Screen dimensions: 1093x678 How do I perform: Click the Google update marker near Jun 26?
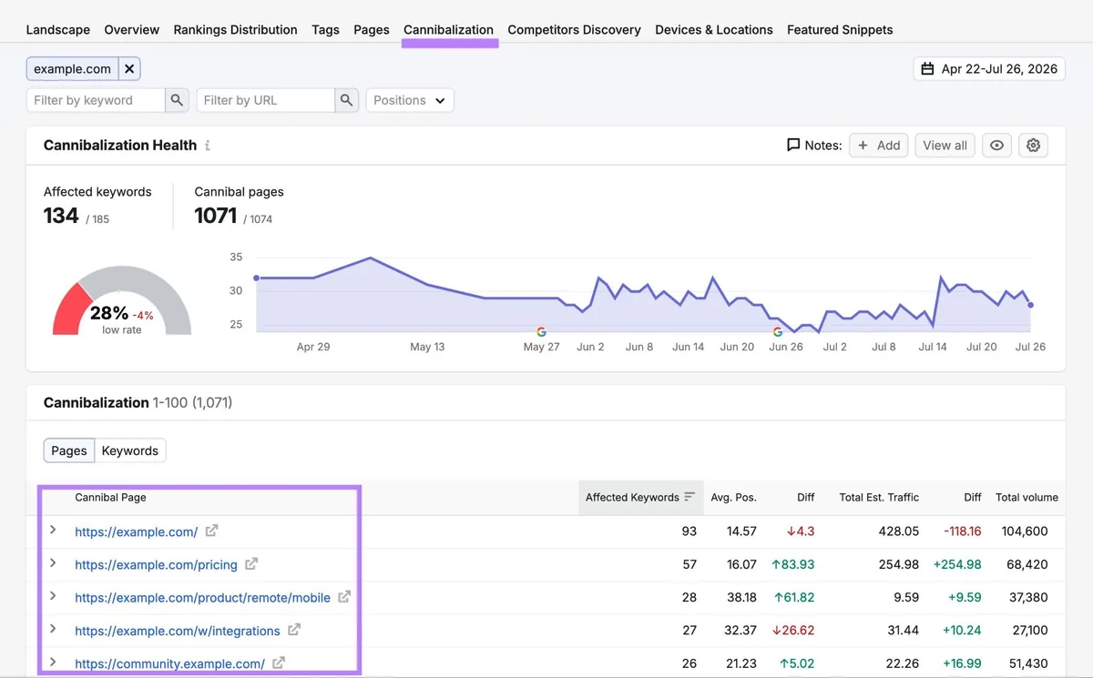coord(777,332)
